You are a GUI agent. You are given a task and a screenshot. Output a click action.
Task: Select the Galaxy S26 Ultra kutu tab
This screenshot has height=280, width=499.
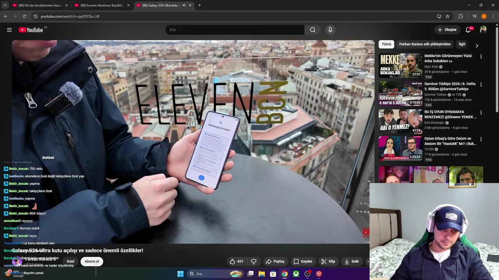(x=164, y=5)
